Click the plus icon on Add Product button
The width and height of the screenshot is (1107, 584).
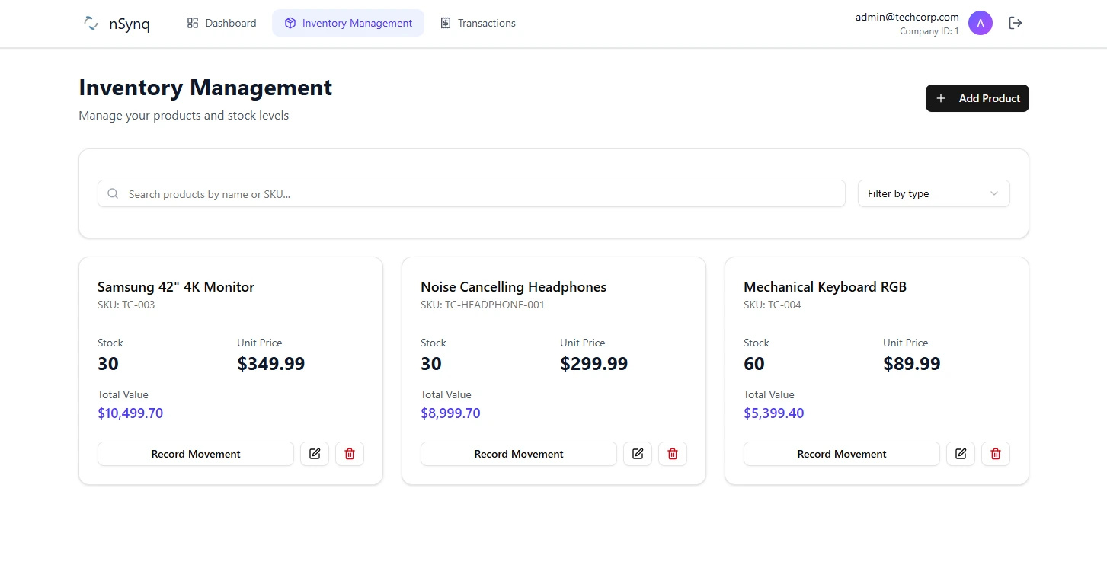pos(940,97)
